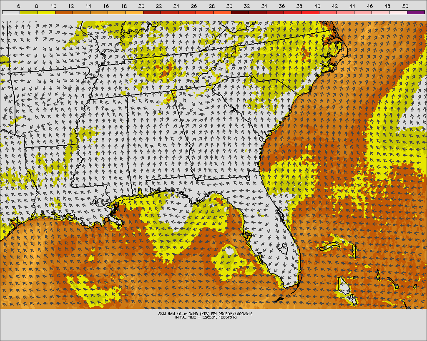
Task: Point at the scale number "30"
Action: (229, 6)
